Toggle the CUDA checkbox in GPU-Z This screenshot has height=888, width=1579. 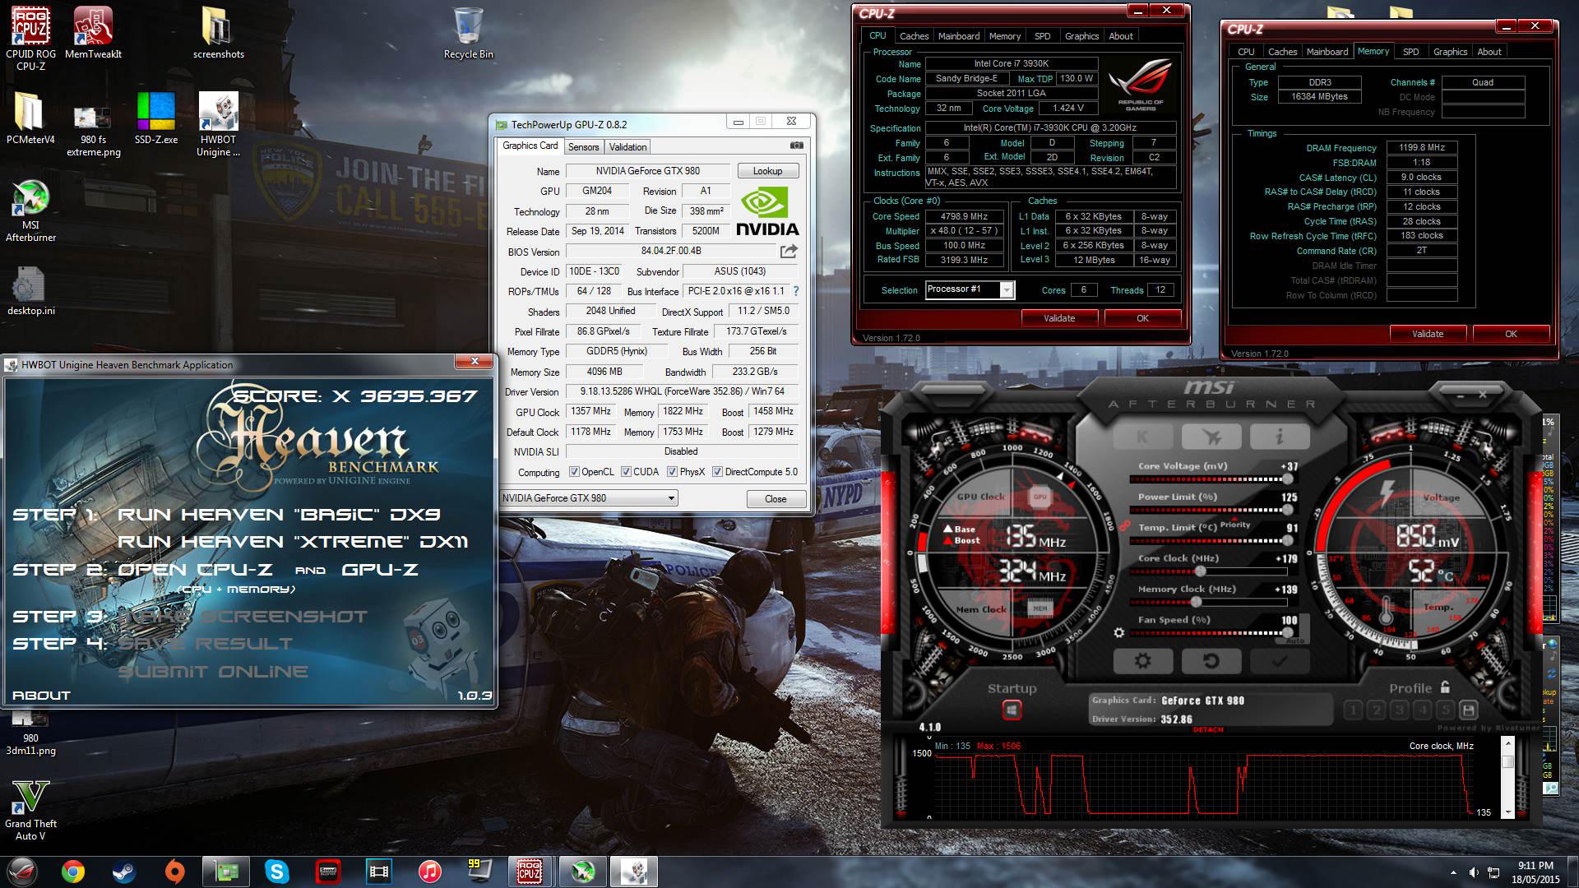(x=626, y=472)
